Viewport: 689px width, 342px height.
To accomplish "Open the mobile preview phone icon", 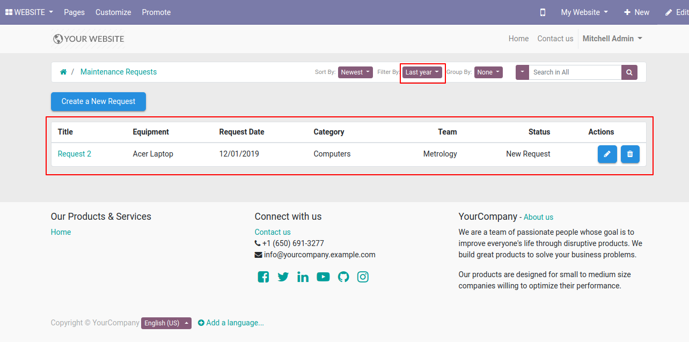I will click(543, 12).
